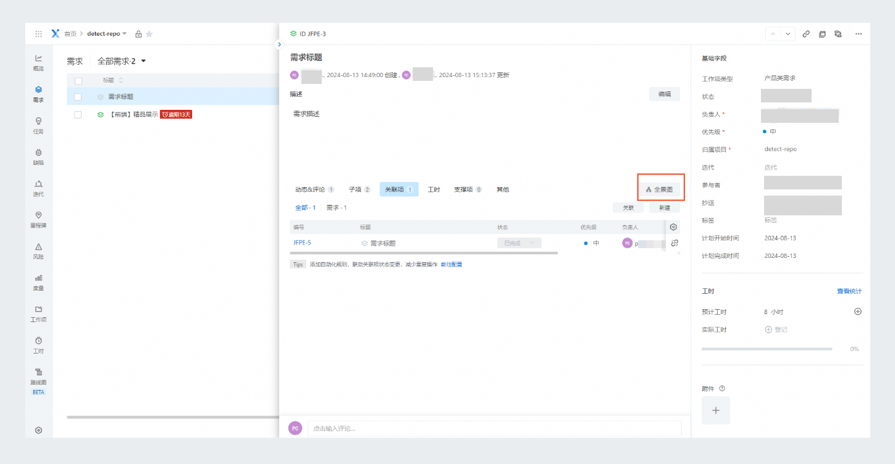The height and width of the screenshot is (464, 895).
Task: Open the 全景图 panorama view
Action: [659, 189]
